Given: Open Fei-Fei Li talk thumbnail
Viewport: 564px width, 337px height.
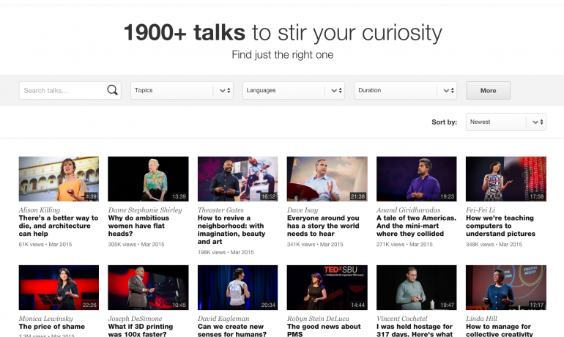Looking at the screenshot, I should click(505, 179).
